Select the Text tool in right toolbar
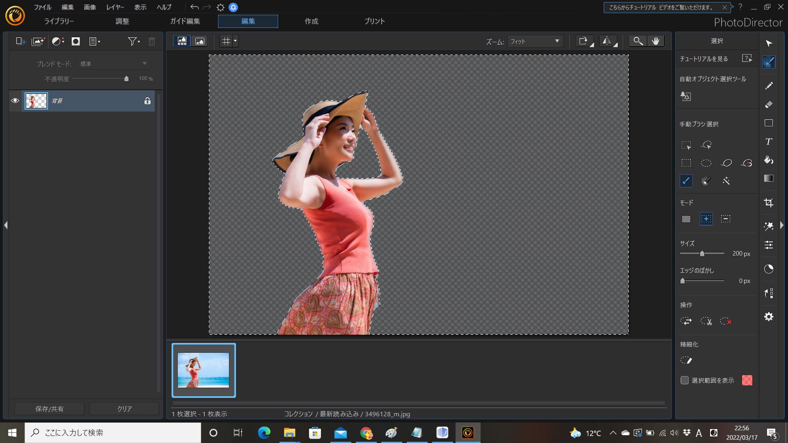The width and height of the screenshot is (788, 443). coord(769,142)
